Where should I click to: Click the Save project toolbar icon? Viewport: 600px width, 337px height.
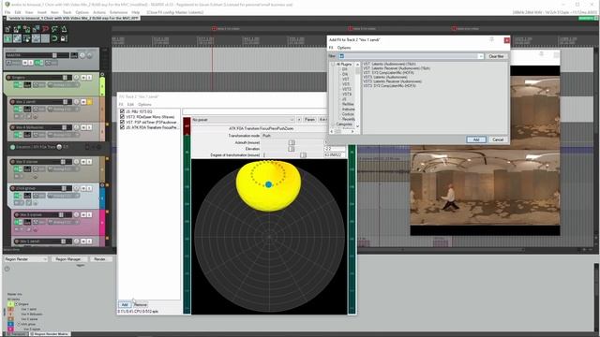(26, 29)
